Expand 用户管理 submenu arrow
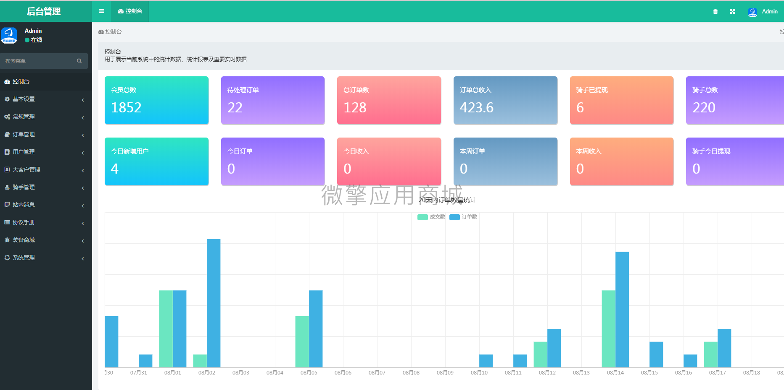 tap(83, 153)
